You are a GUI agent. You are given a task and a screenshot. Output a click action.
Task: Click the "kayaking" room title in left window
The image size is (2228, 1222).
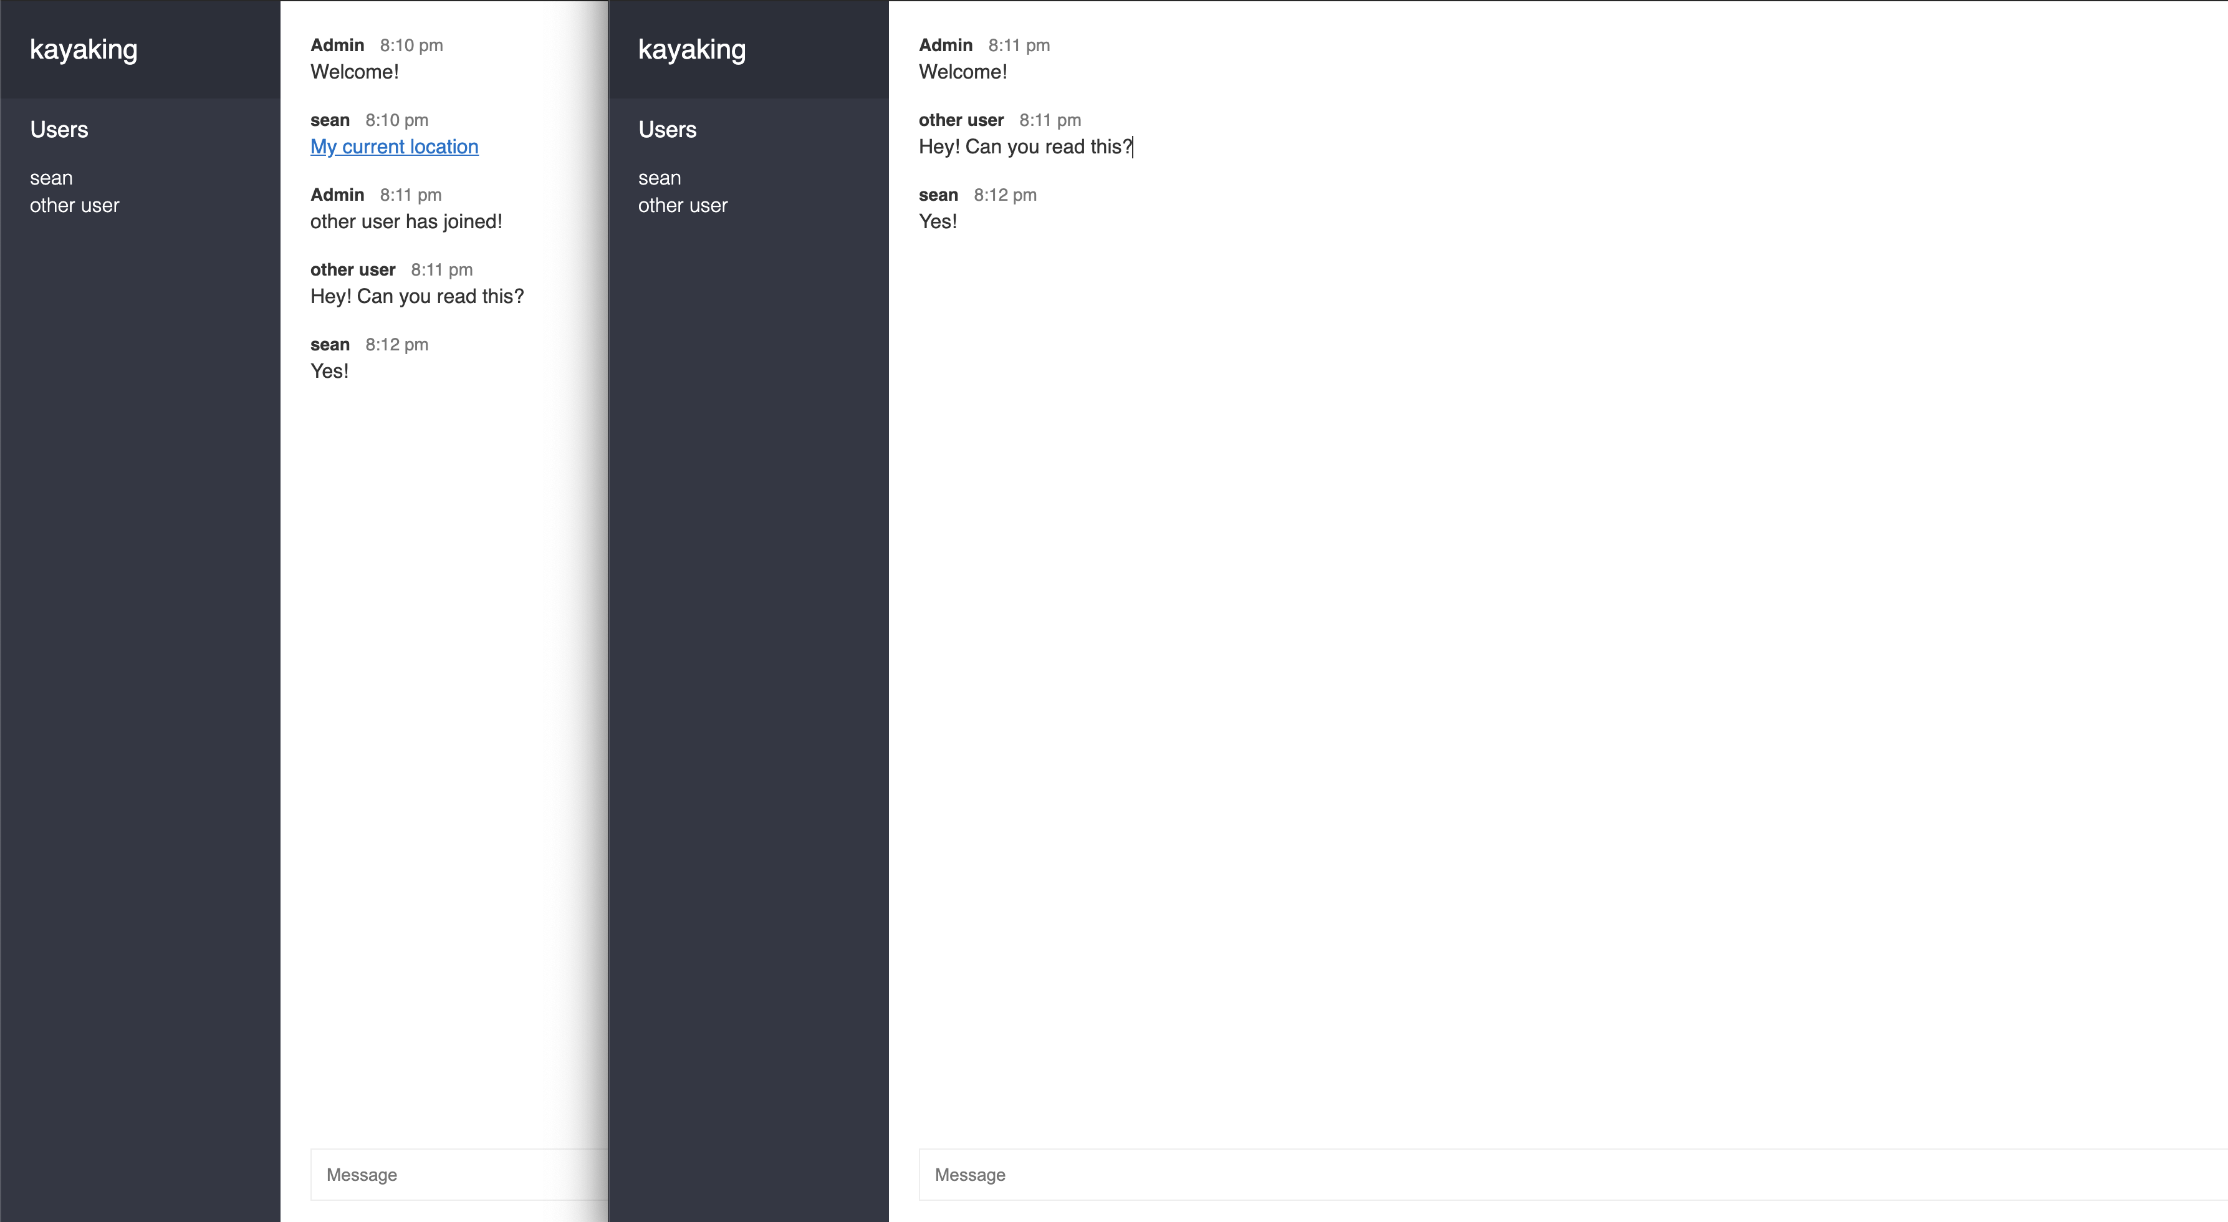pyautogui.click(x=83, y=49)
